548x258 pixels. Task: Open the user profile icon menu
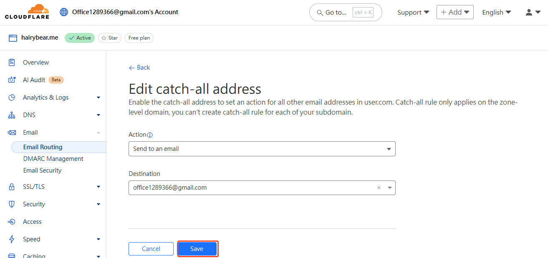tap(533, 12)
